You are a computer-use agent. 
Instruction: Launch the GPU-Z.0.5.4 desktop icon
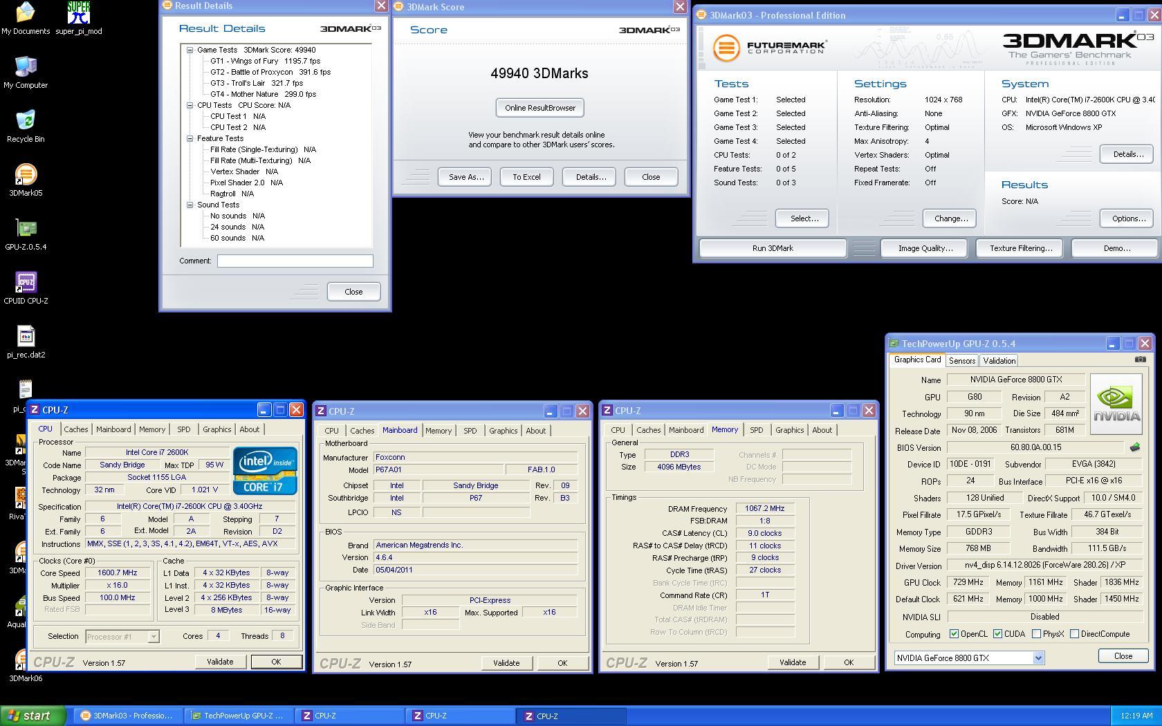pos(26,234)
